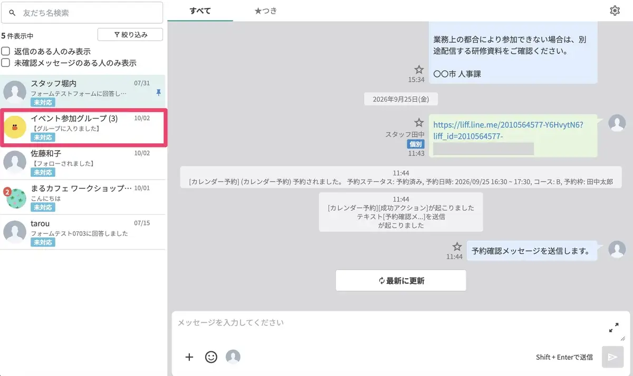Viewport: 633px width, 376px height.
Task: Click the send paper-plane button
Action: click(612, 357)
